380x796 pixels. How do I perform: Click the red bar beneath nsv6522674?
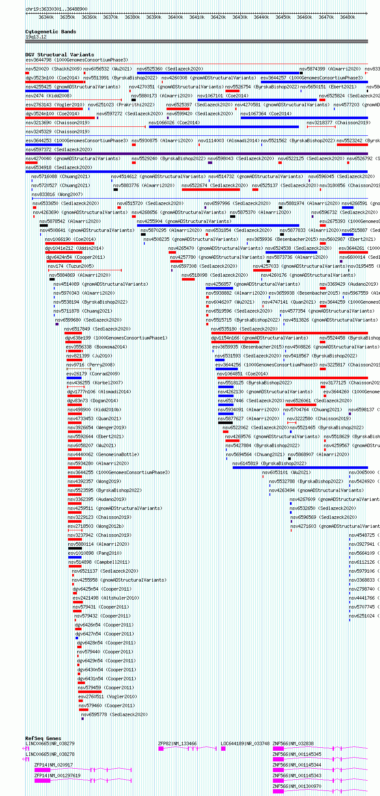[x=211, y=190]
